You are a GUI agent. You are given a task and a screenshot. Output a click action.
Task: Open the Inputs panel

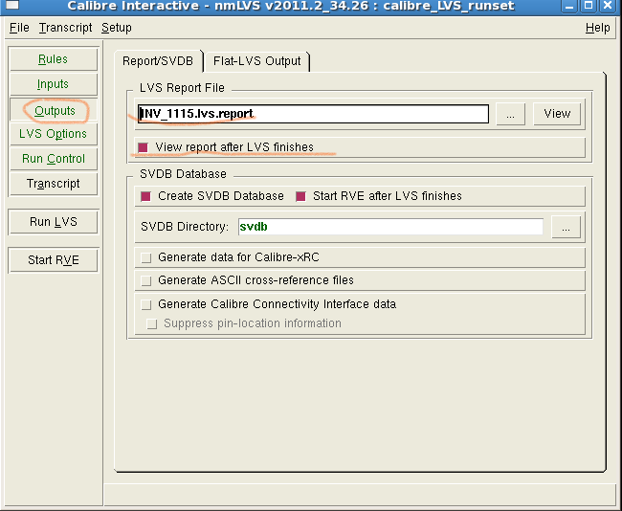[54, 84]
